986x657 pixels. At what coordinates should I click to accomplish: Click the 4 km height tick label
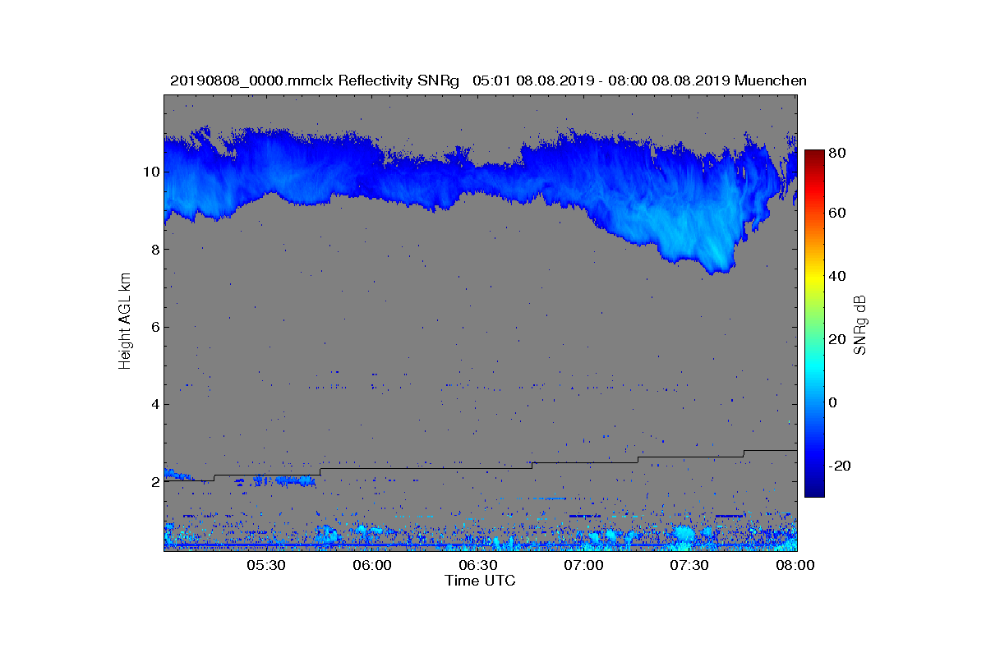click(x=153, y=404)
